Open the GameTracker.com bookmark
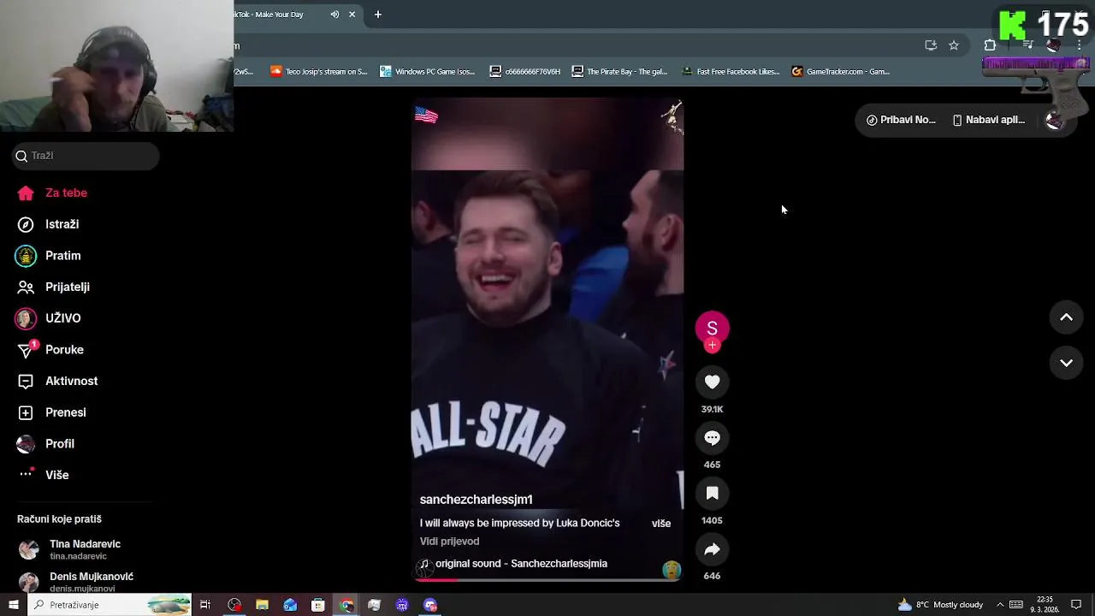Image resolution: width=1095 pixels, height=616 pixels. click(841, 72)
